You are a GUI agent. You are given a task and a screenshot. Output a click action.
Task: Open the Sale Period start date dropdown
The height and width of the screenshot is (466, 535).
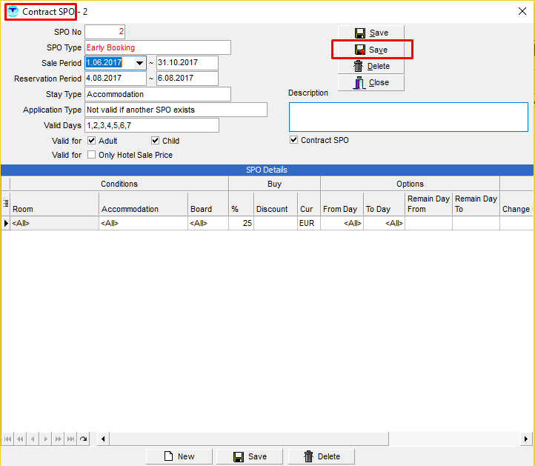139,63
